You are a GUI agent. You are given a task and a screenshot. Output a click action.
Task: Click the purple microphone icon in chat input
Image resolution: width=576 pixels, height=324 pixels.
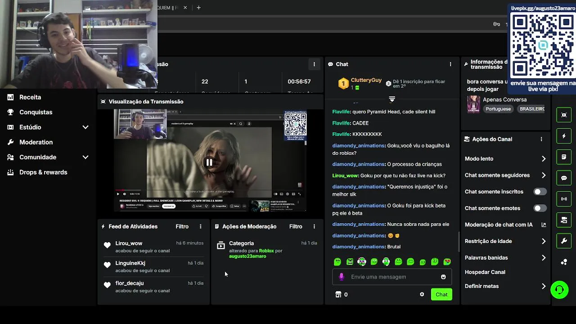tap(342, 277)
